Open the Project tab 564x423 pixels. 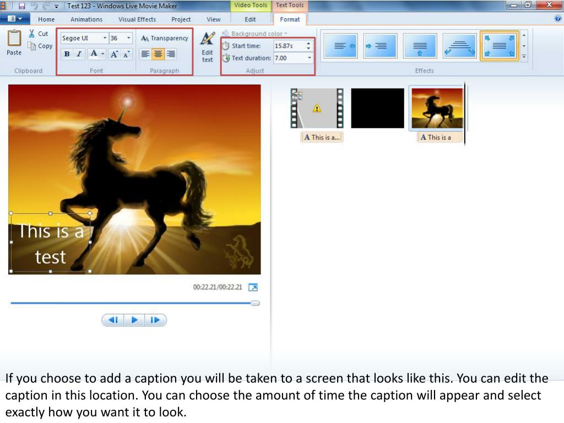pos(181,19)
